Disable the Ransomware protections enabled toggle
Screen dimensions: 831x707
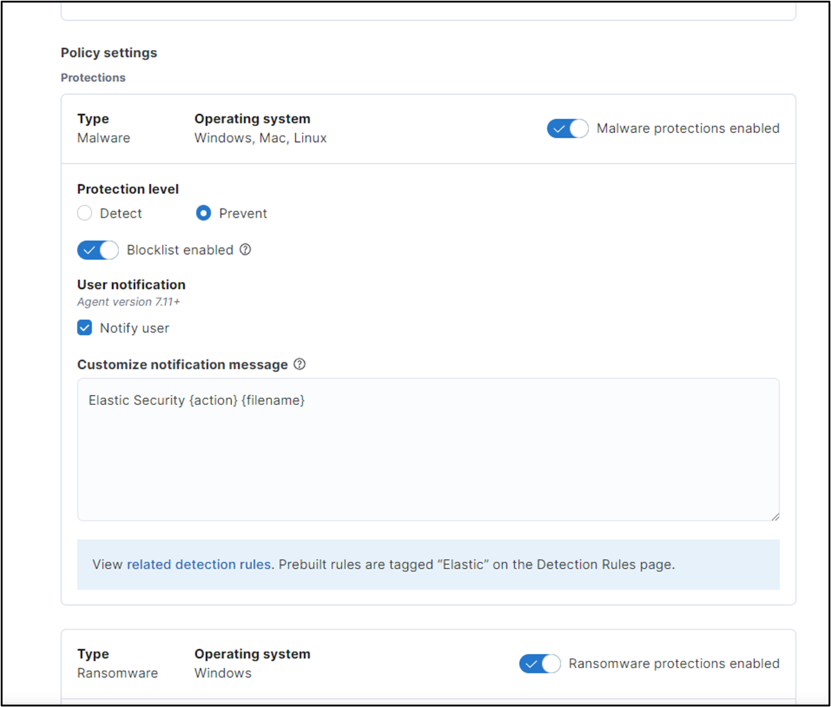[x=539, y=663]
